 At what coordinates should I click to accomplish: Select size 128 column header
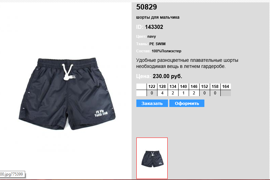tap(163, 87)
